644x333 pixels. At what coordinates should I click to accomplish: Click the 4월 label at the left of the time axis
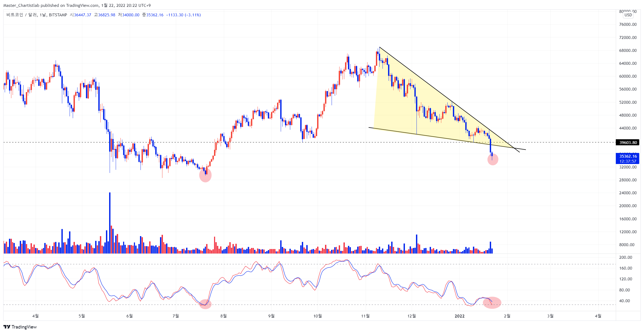click(36, 316)
